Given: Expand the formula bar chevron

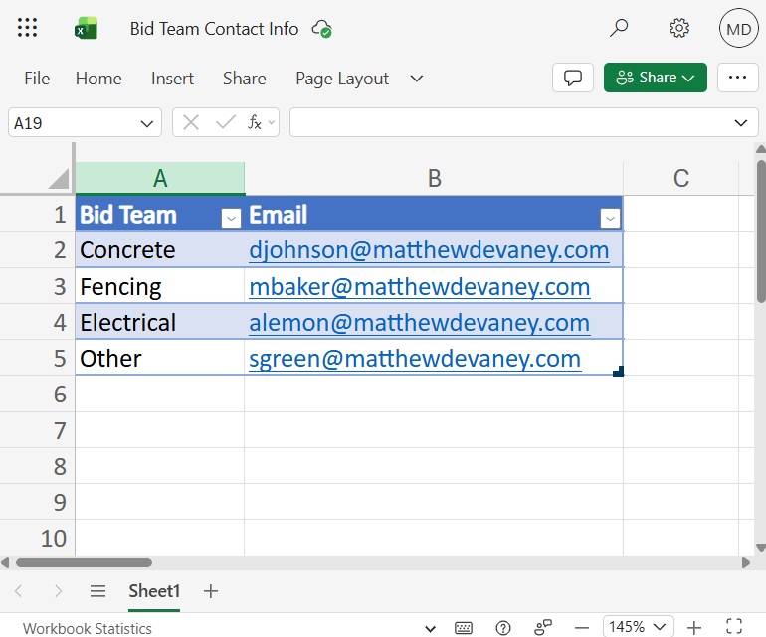Looking at the screenshot, I should point(740,123).
